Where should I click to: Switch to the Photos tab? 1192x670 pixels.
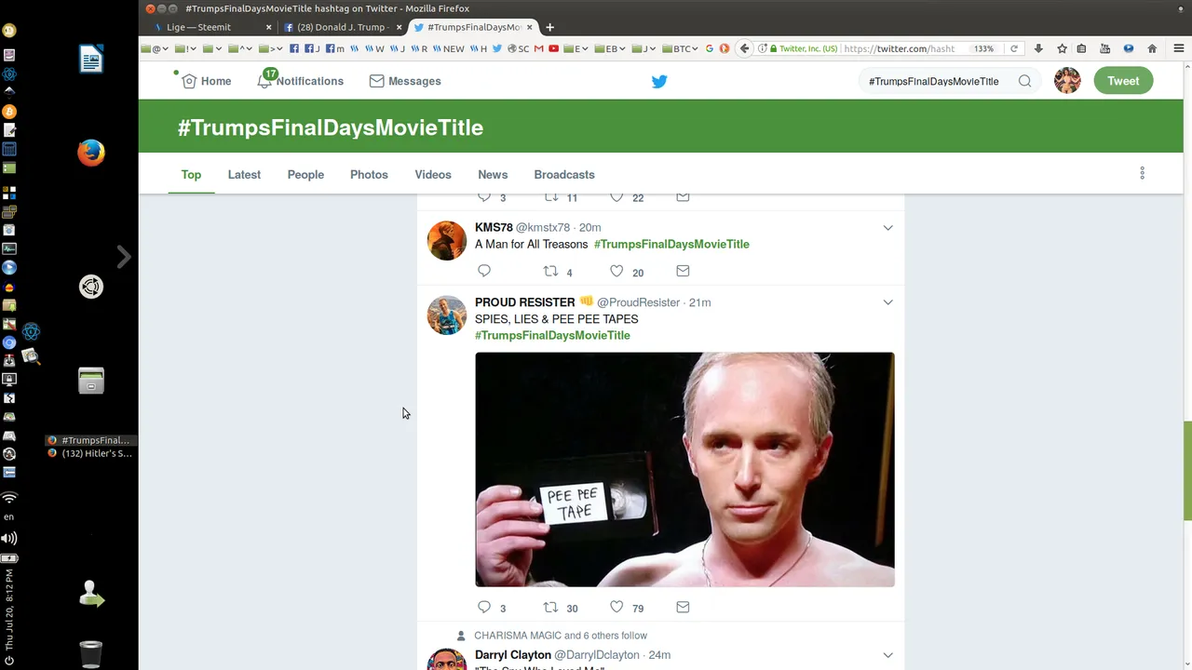[x=369, y=174]
